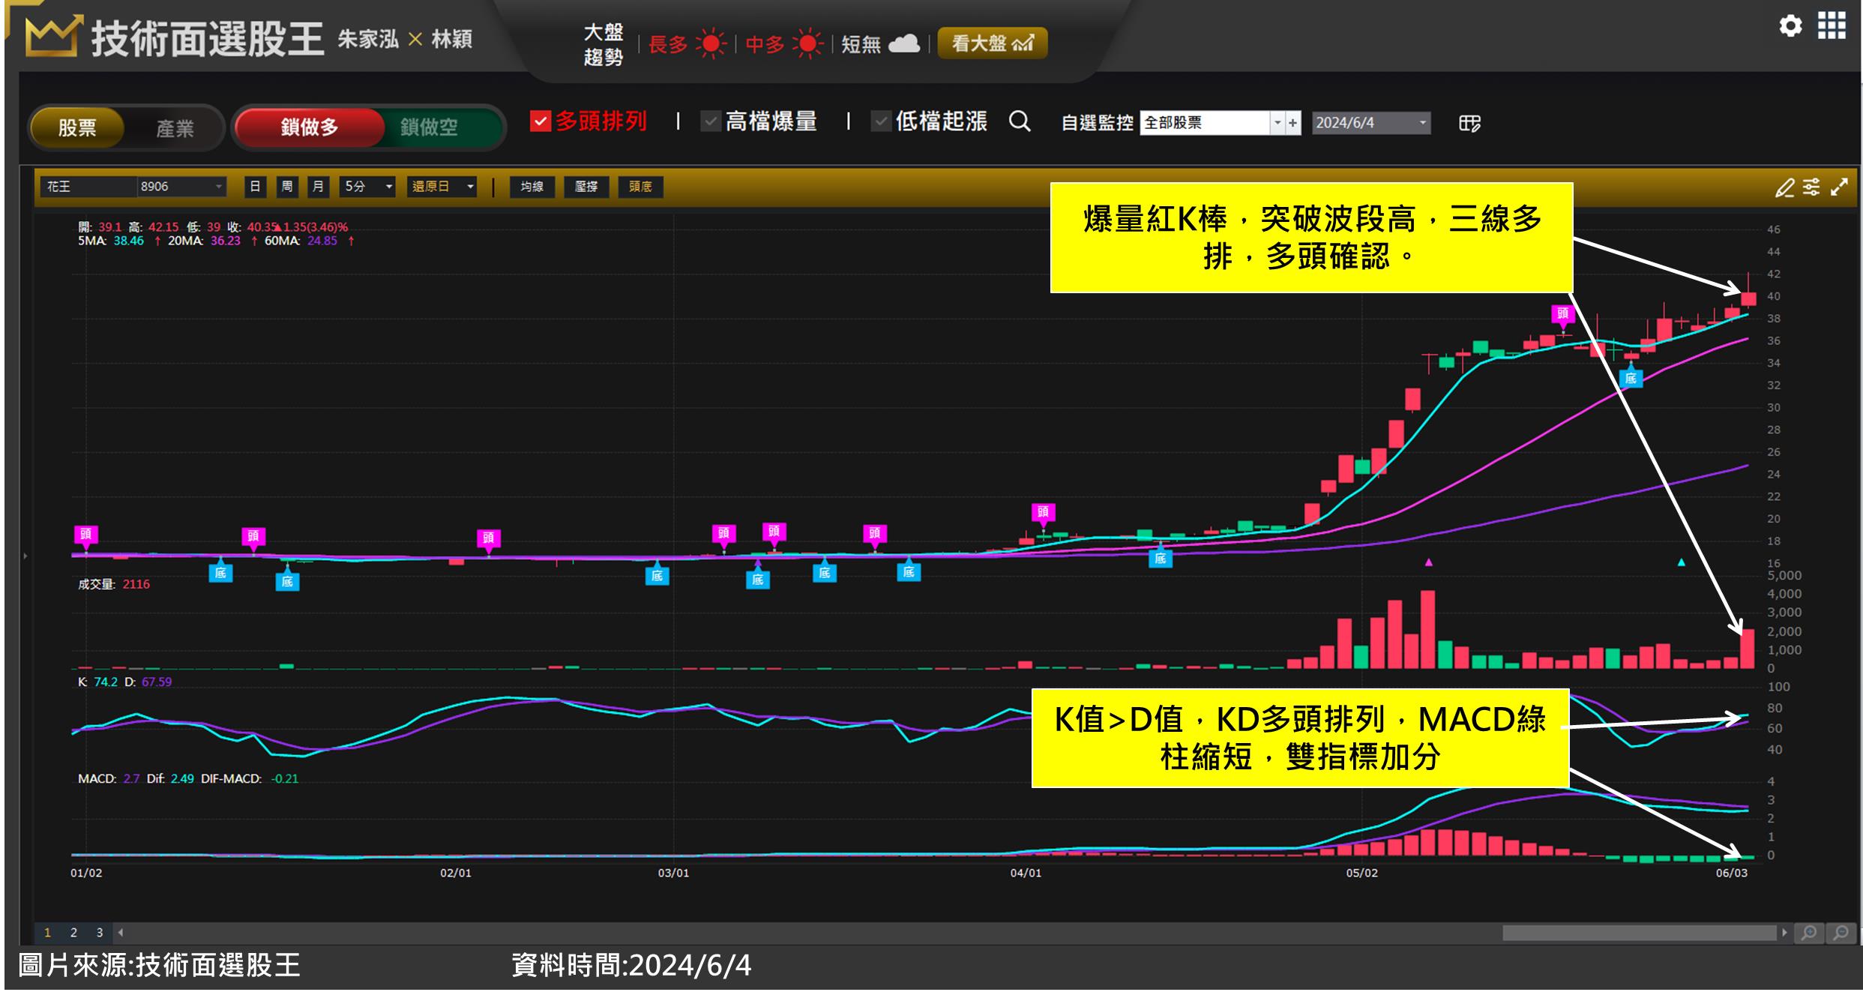Open the 2024/6/4 date dropdown
1863x998 pixels.
click(1422, 123)
